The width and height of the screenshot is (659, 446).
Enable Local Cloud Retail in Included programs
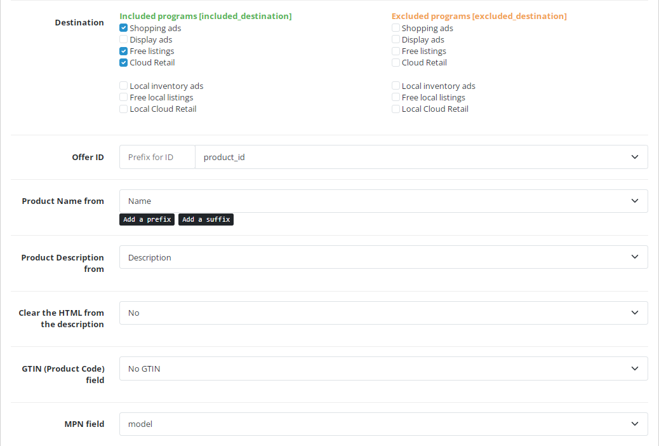(124, 109)
